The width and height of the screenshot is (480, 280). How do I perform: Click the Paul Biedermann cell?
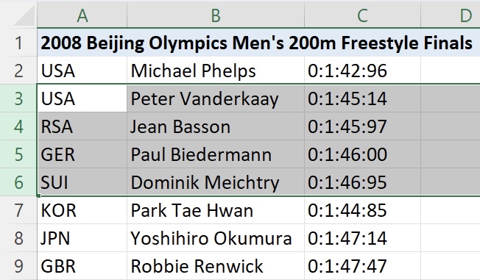coord(216,154)
